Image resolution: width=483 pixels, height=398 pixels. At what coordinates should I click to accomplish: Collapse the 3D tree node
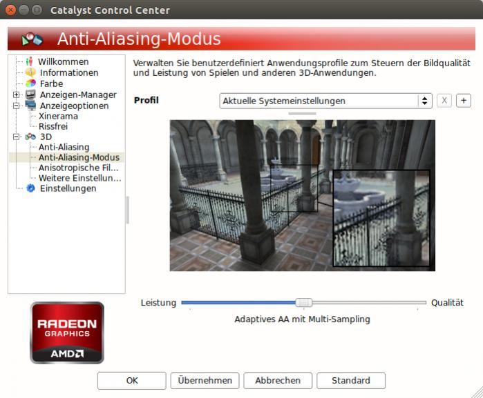tap(17, 137)
